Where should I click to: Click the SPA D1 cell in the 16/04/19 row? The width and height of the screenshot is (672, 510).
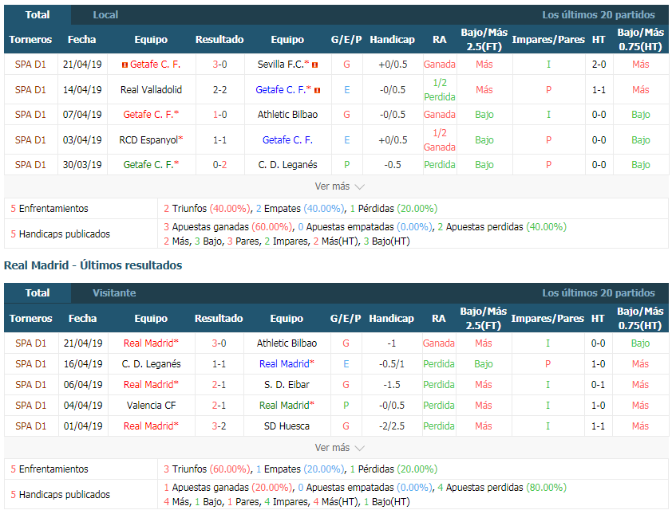click(x=31, y=363)
